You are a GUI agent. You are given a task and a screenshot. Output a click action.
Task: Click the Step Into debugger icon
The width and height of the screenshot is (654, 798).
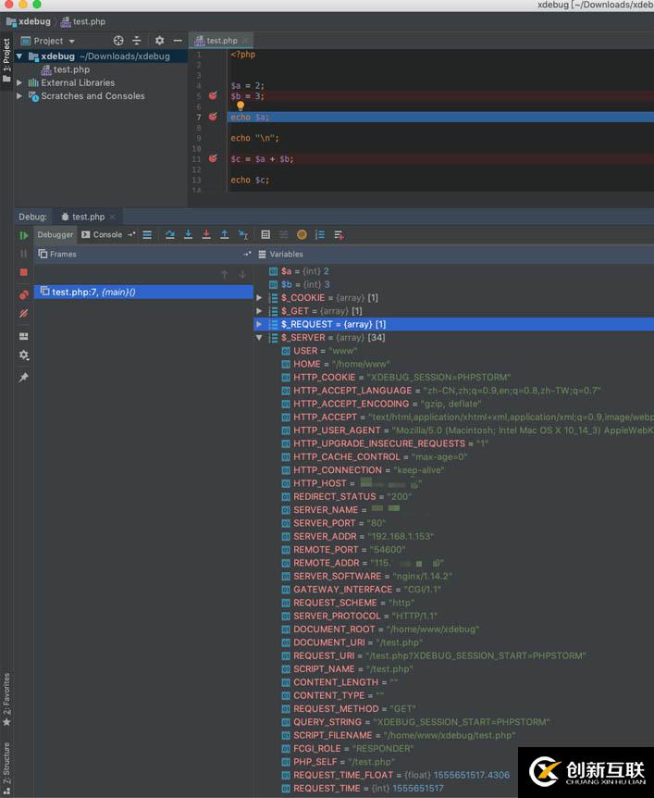[188, 235]
